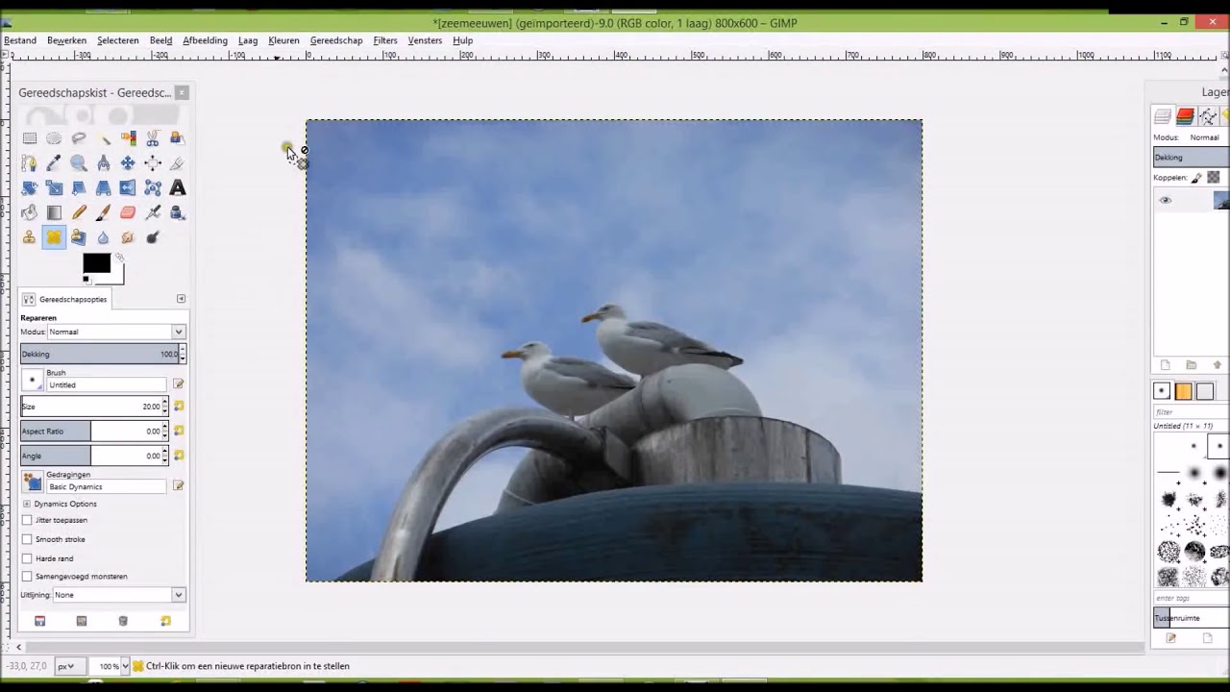Viewport: 1230px width, 692px height.
Task: Select the Color Picker eyedropper tool
Action: point(54,163)
